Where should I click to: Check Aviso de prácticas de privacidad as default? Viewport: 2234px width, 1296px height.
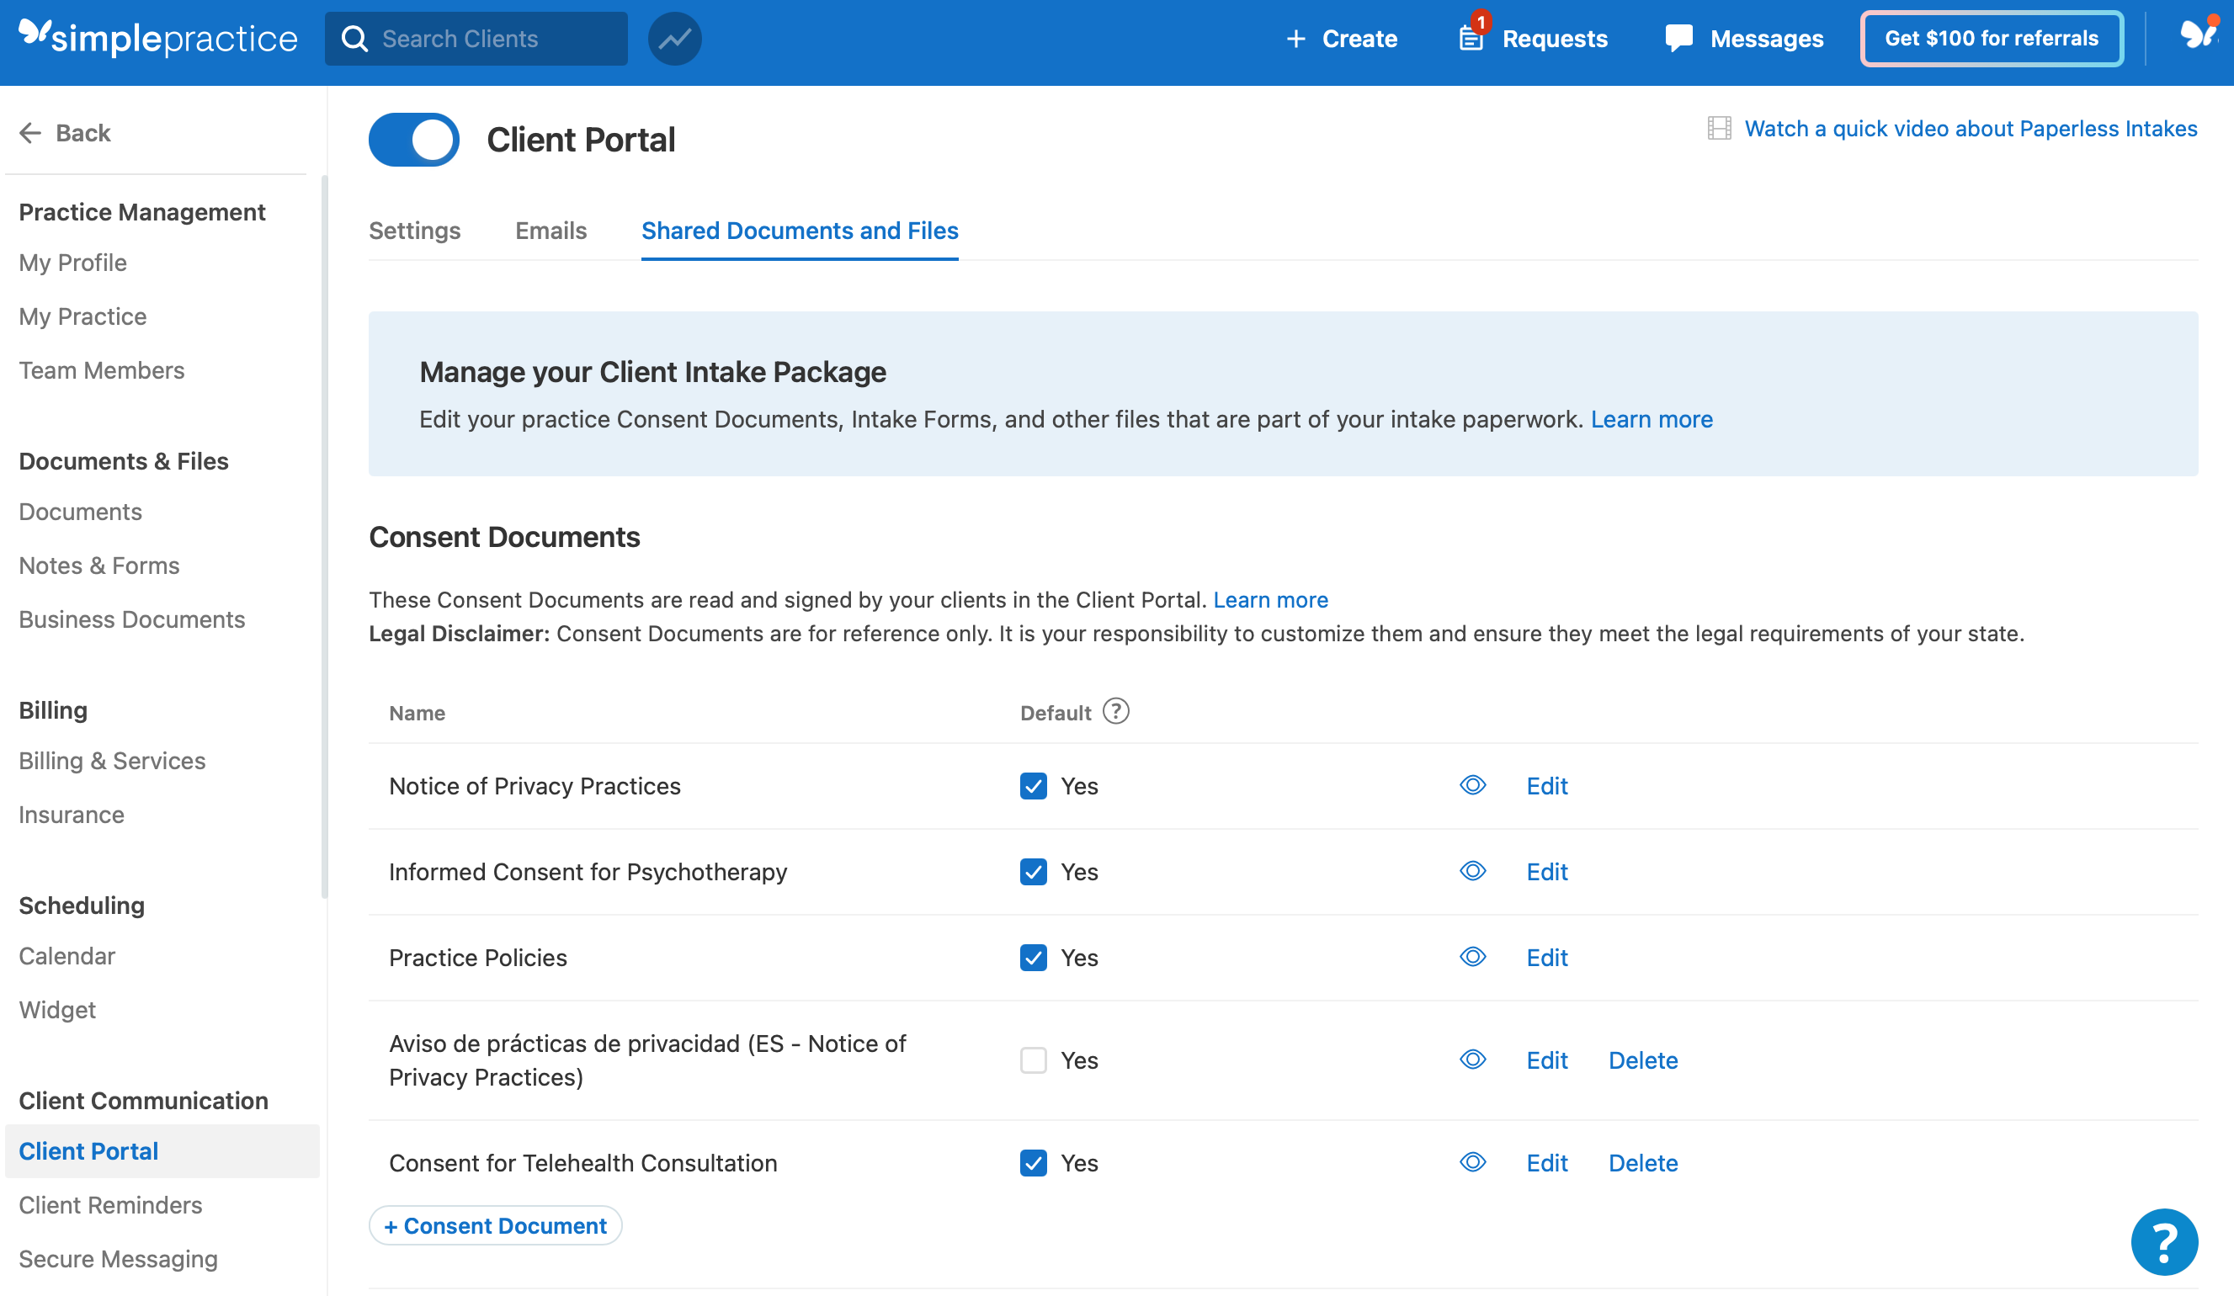tap(1033, 1060)
